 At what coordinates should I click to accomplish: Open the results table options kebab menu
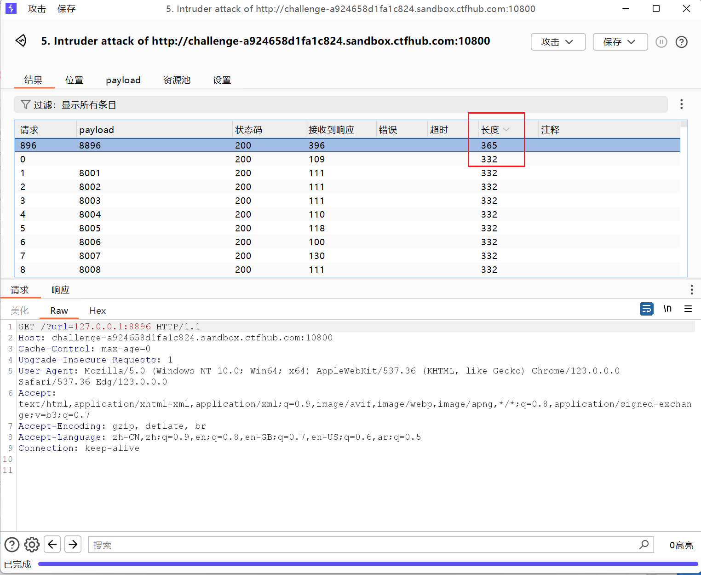(681, 104)
